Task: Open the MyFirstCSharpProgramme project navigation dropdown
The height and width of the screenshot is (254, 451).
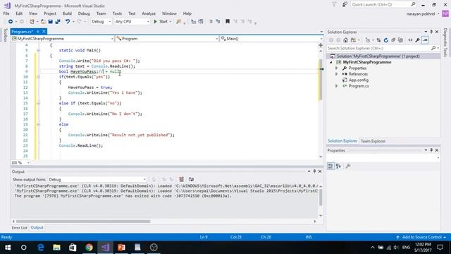Action: 63,39
